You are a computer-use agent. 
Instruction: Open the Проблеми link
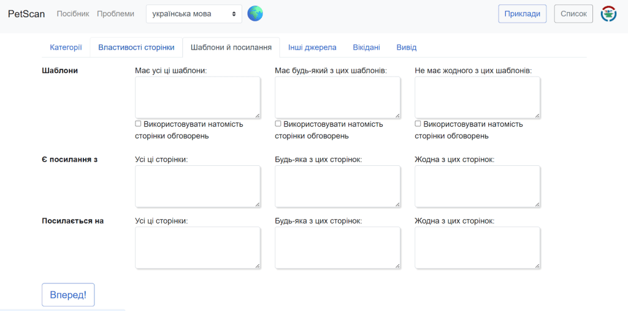click(115, 13)
